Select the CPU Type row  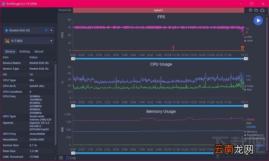27,80
